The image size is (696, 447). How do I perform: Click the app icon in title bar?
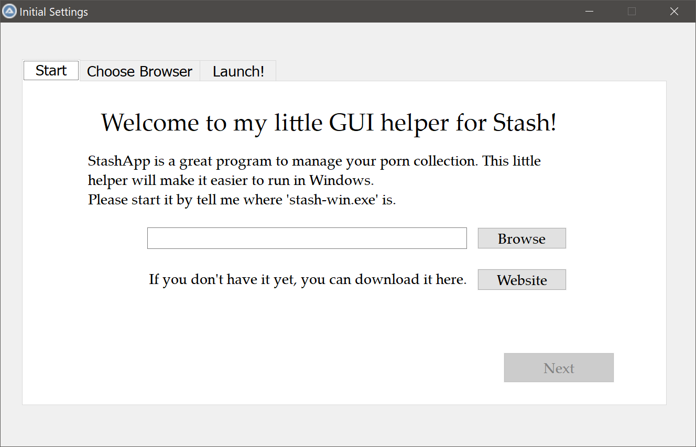[9, 11]
